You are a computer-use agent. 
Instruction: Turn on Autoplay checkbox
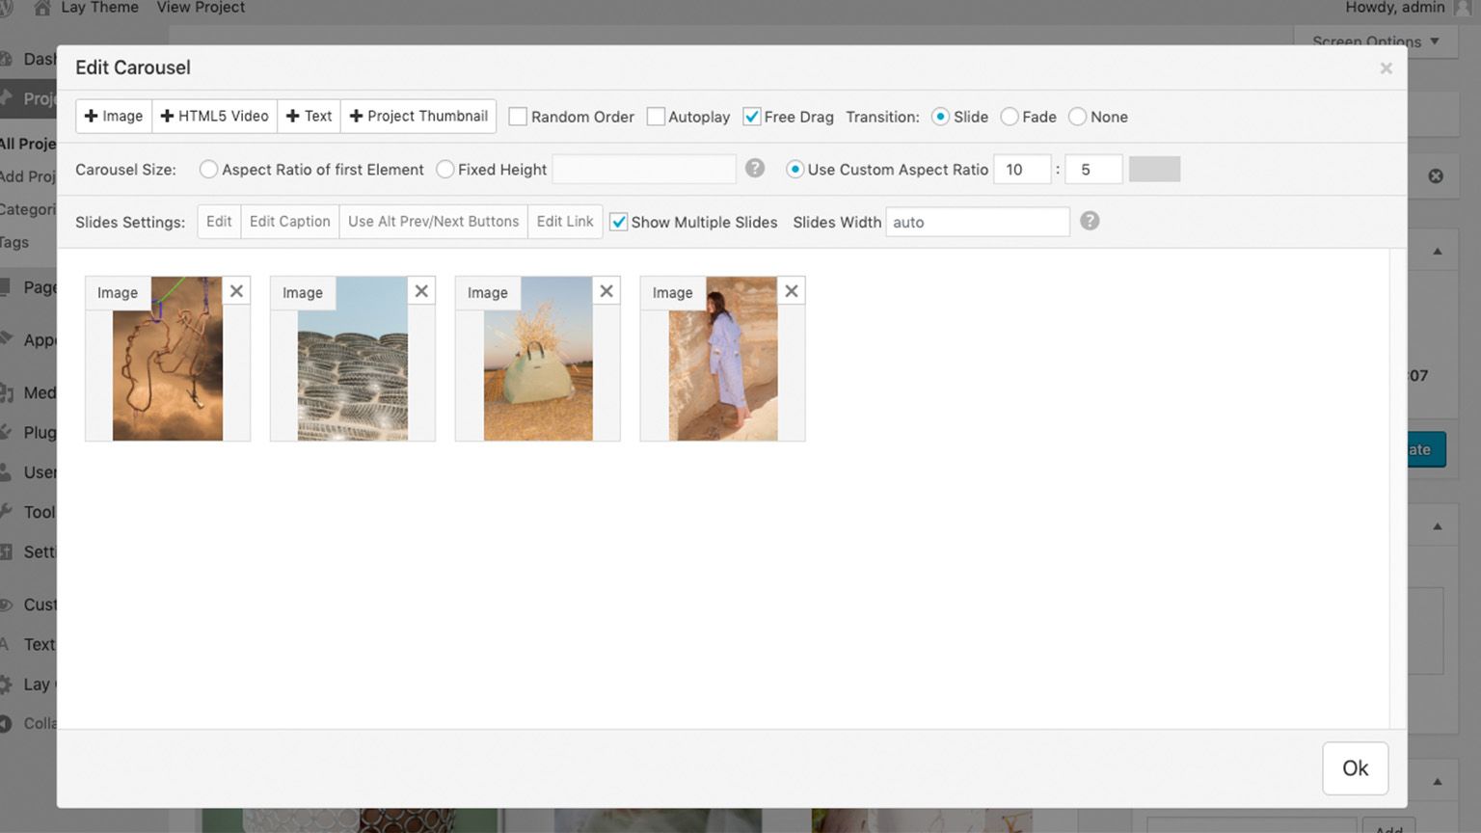tap(656, 117)
